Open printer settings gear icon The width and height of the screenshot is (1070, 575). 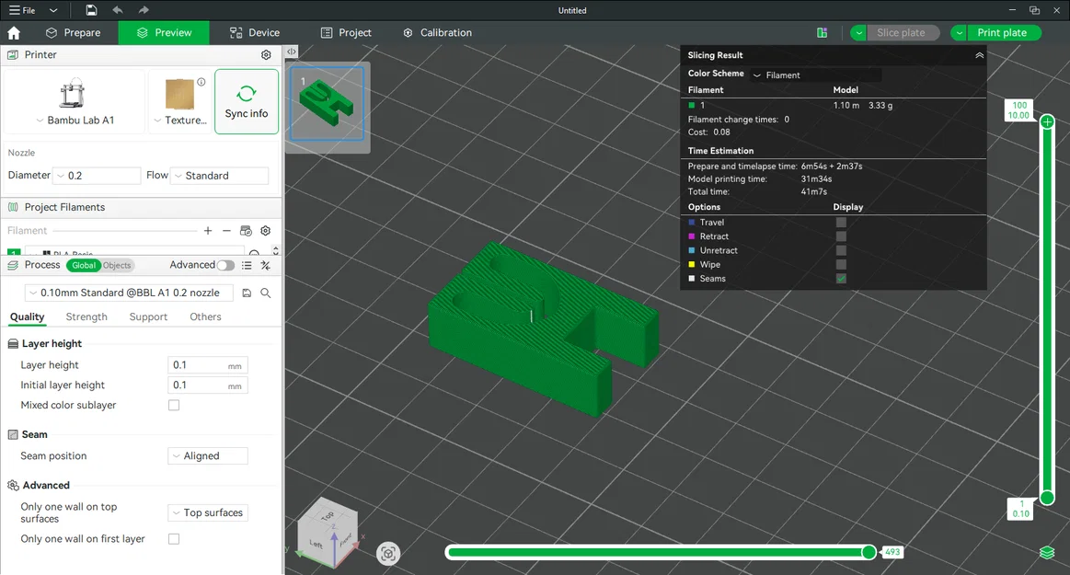pos(266,54)
